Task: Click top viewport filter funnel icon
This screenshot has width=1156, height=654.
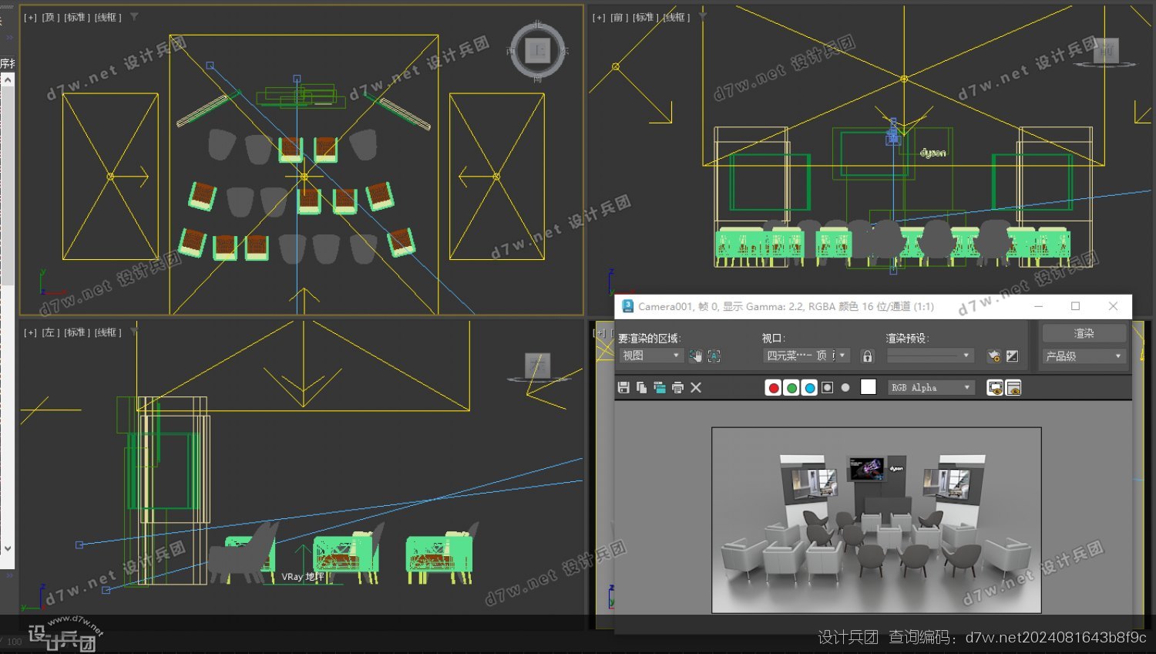Action: click(134, 16)
